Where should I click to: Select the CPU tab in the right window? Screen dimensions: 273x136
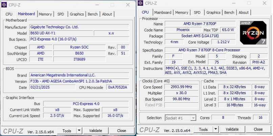[x=145, y=12]
